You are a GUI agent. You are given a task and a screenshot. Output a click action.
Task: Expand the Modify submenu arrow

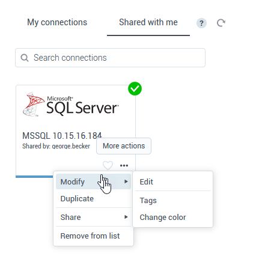(126, 181)
